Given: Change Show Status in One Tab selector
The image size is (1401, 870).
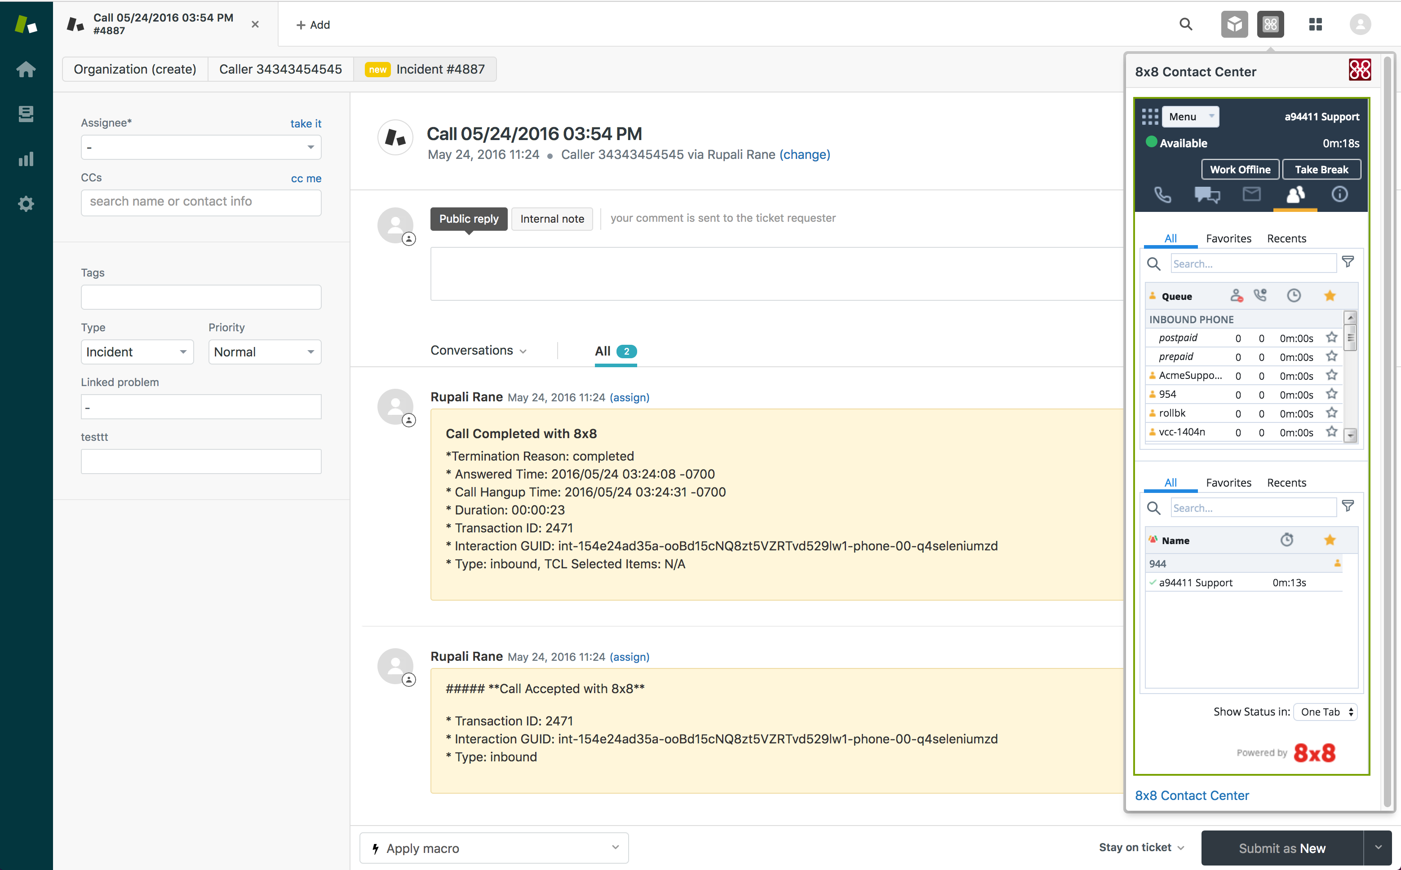Looking at the screenshot, I should [1326, 712].
